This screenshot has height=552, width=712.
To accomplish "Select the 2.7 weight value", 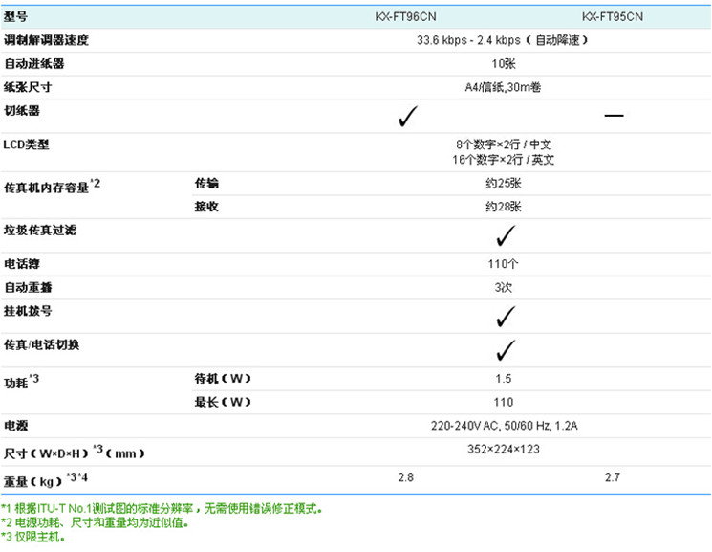I will click(x=612, y=477).
